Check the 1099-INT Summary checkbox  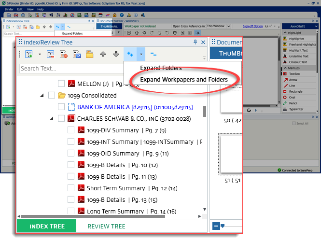coord(71,142)
